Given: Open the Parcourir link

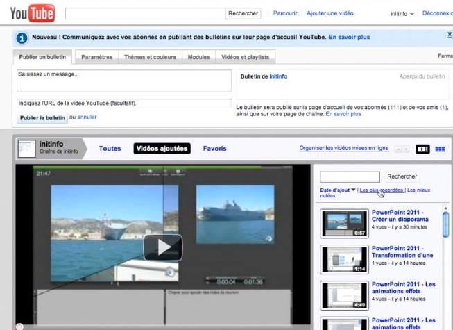Looking at the screenshot, I should [x=285, y=13].
